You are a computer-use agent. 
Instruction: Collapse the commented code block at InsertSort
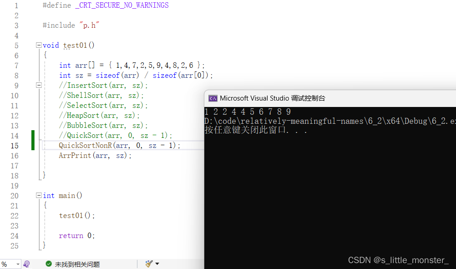click(x=39, y=86)
